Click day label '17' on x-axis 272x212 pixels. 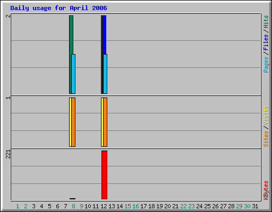point(143,206)
